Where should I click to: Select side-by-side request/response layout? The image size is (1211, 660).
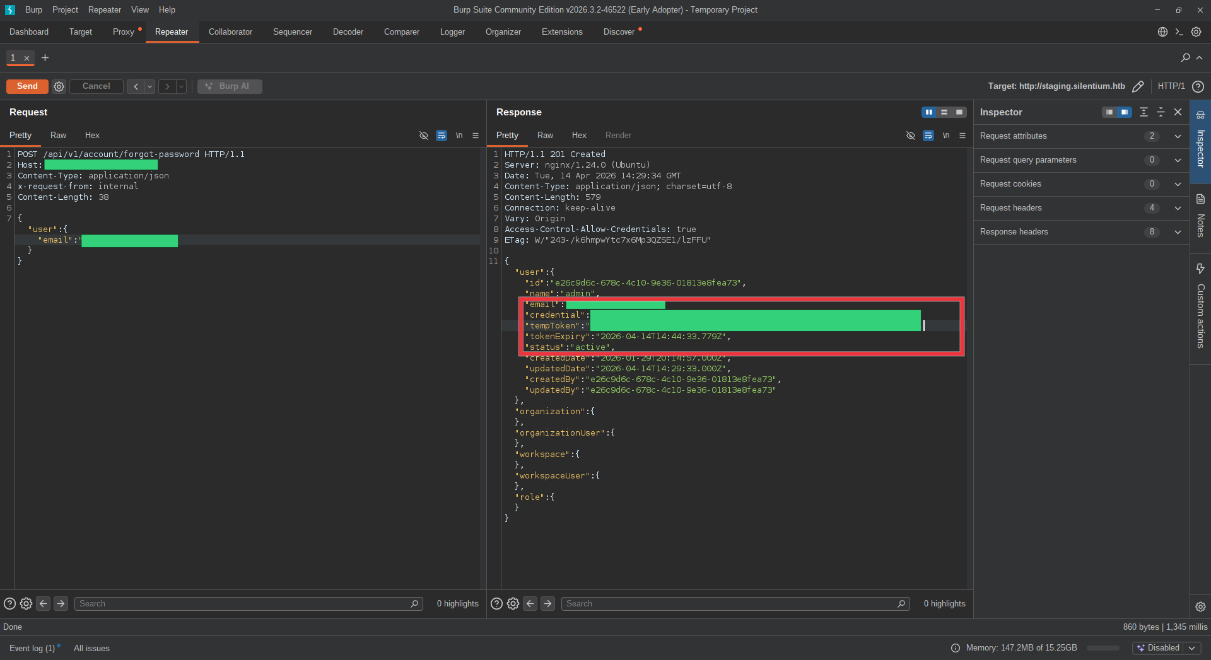pos(929,112)
